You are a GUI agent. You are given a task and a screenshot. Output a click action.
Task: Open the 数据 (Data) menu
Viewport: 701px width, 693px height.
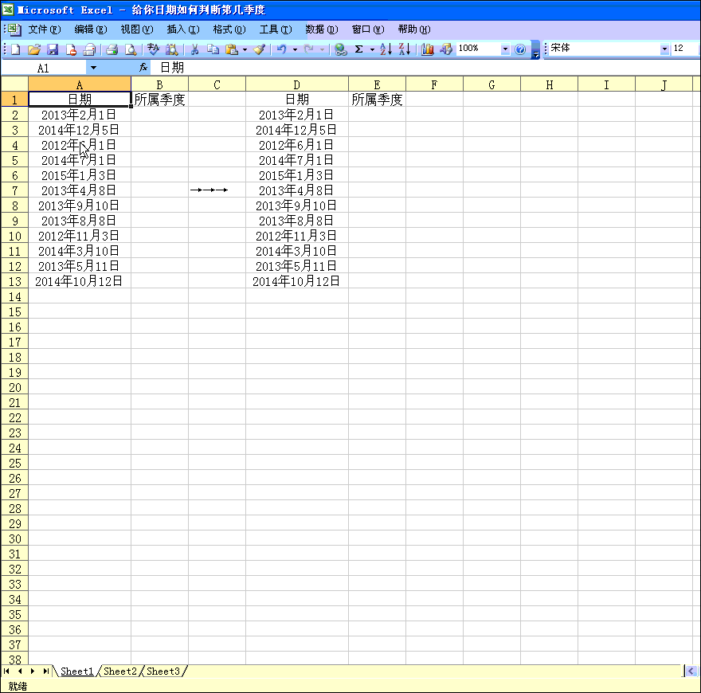(x=321, y=29)
